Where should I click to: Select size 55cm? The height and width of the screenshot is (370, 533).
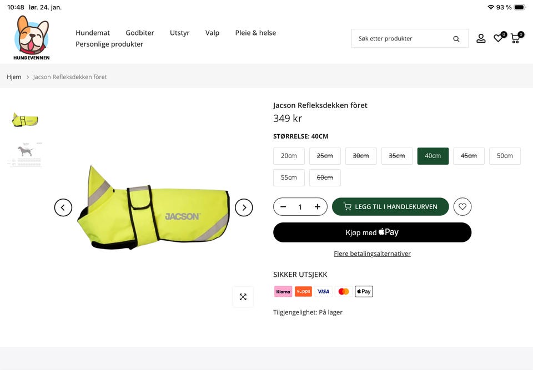[289, 178]
